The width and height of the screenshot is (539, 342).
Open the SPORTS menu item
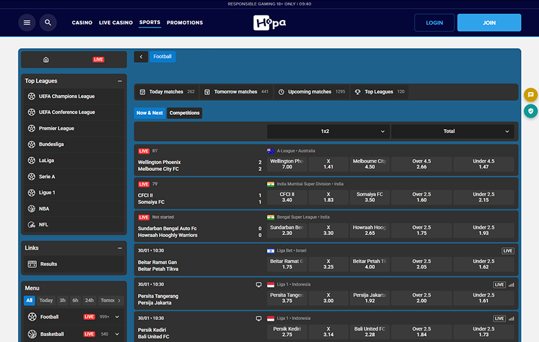click(150, 22)
